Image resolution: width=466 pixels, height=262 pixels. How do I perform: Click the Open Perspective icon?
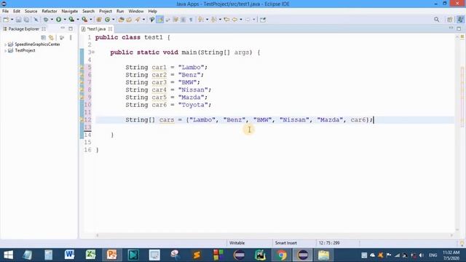pyautogui.click(x=450, y=20)
